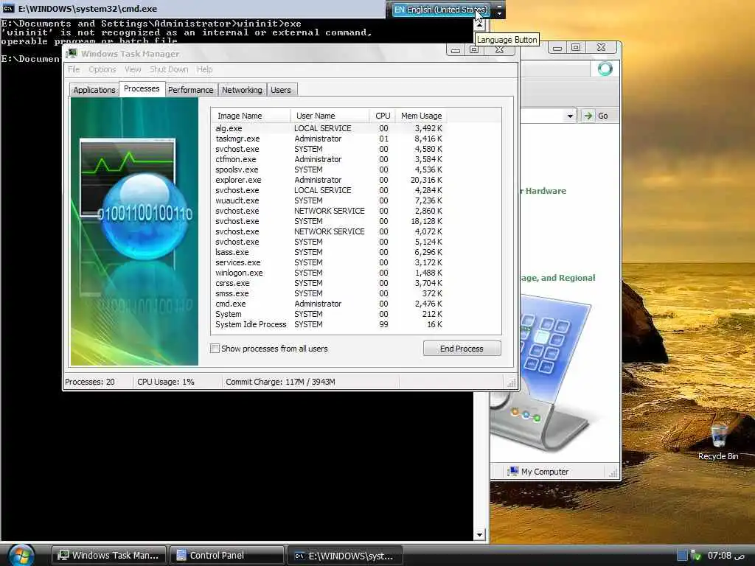
Task: Sort by the CPU column header
Action: [x=383, y=116]
